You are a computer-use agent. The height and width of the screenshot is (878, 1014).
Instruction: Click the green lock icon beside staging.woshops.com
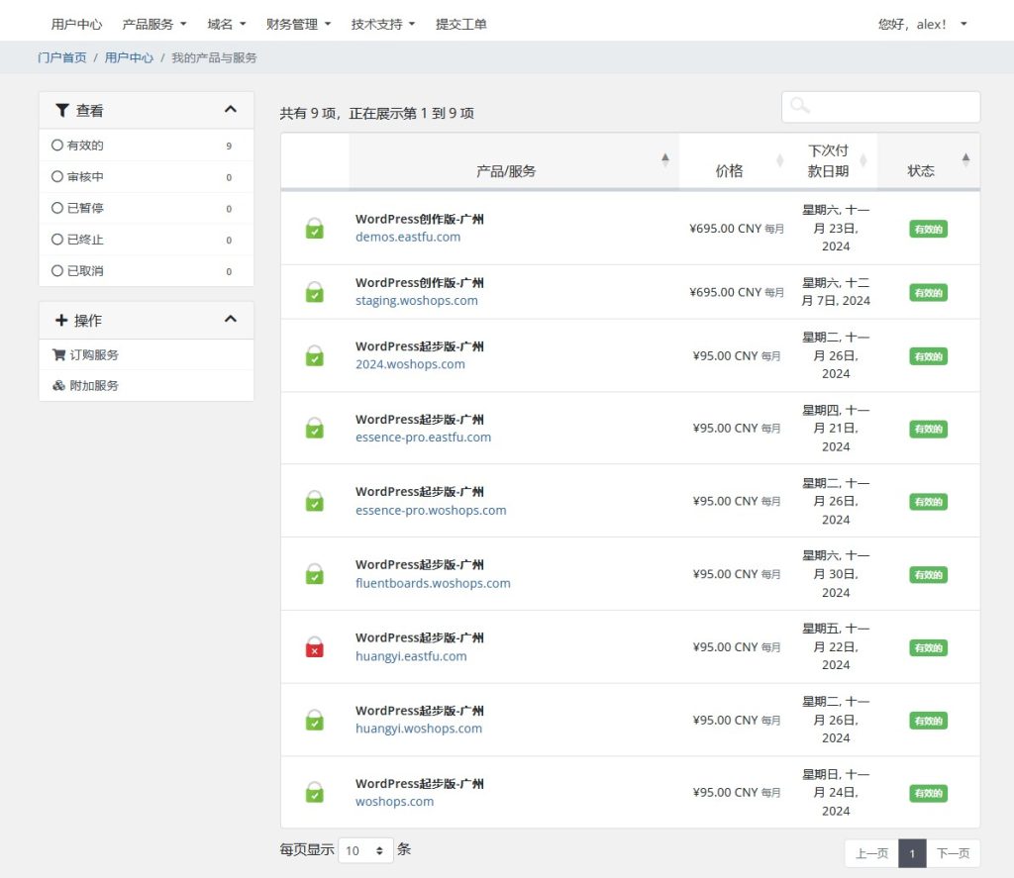[x=314, y=292]
